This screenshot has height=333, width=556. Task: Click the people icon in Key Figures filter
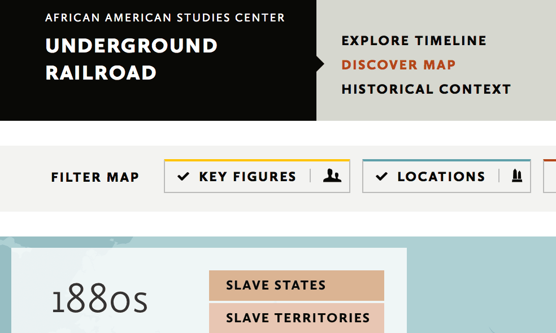click(332, 177)
